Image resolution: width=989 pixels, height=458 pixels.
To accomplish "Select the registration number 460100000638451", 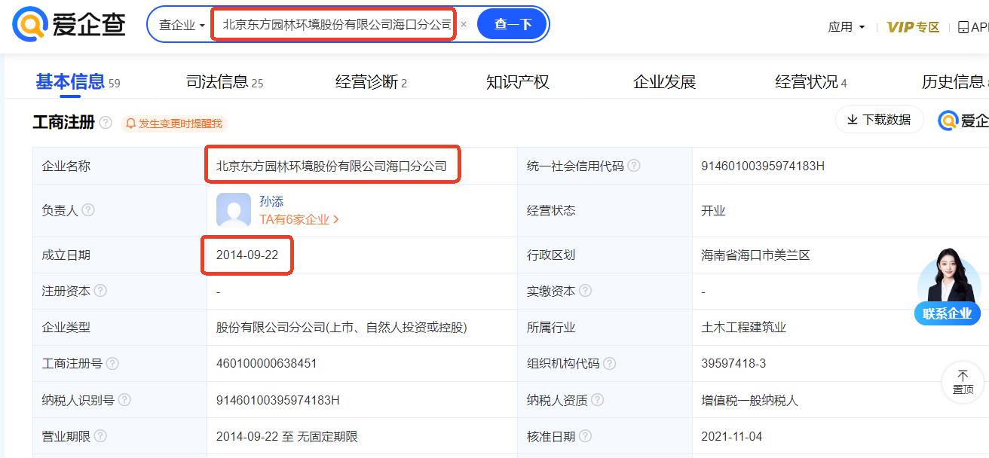I will click(x=267, y=364).
